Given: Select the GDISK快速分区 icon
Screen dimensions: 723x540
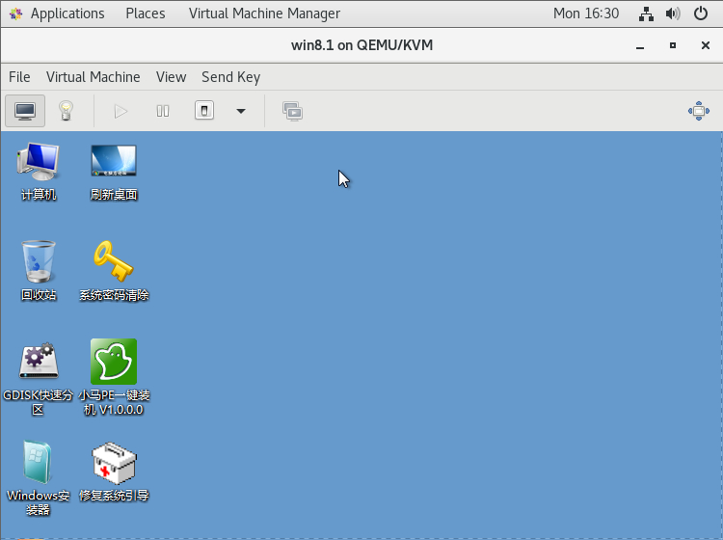Looking at the screenshot, I should click(x=39, y=378).
